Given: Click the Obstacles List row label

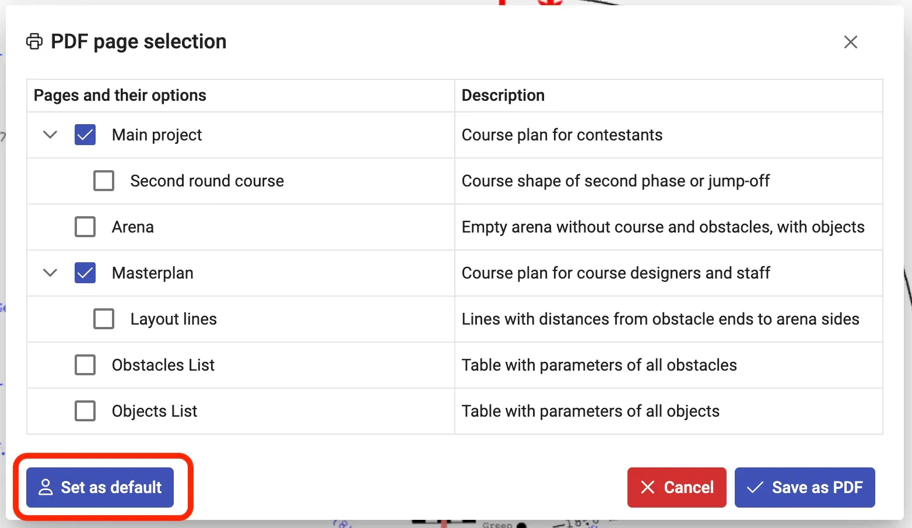Looking at the screenshot, I should 163,365.
